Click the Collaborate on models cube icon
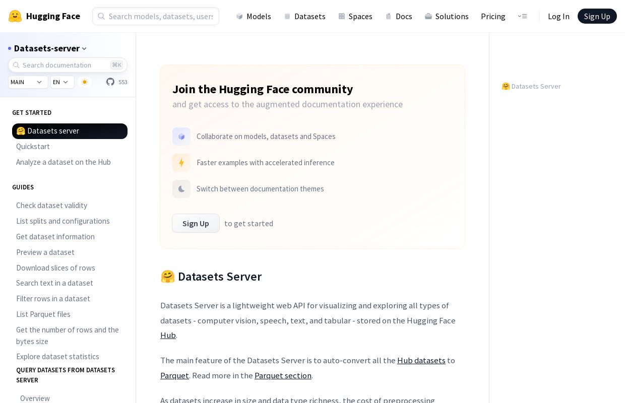Image resolution: width=625 pixels, height=403 pixels. pos(181,137)
